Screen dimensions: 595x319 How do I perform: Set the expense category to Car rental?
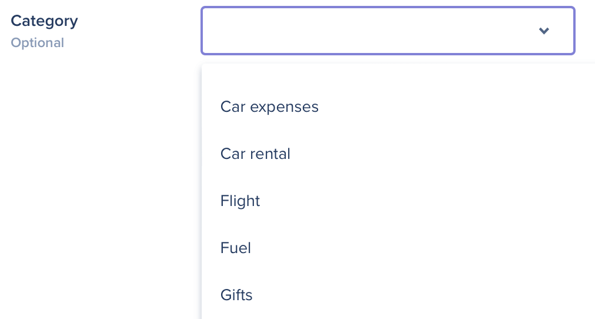click(255, 154)
